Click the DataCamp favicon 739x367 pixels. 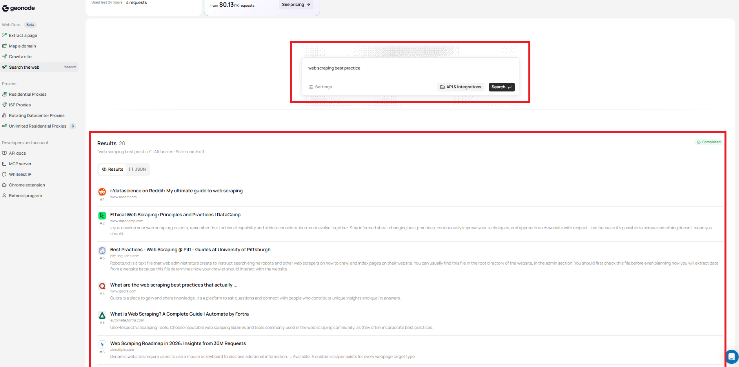coord(102,215)
